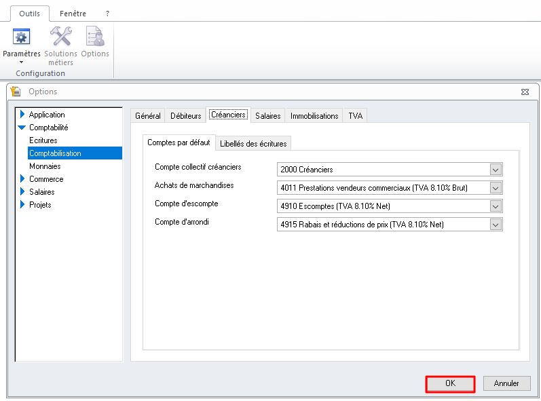Image resolution: width=541 pixels, height=401 pixels.
Task: Click the Options icon in ribbon
Action: click(95, 37)
